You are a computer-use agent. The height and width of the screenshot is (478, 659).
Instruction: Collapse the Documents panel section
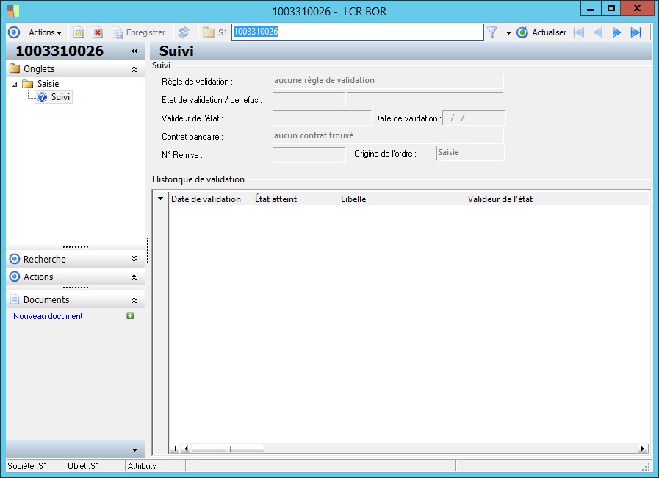pos(134,300)
